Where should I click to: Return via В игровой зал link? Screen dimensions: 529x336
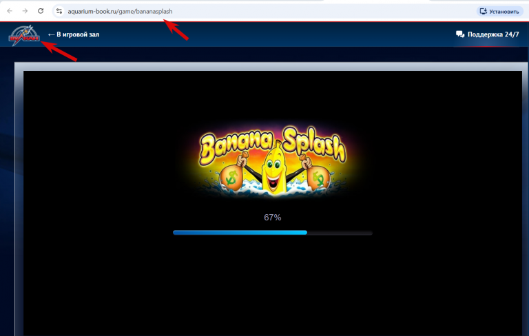74,34
